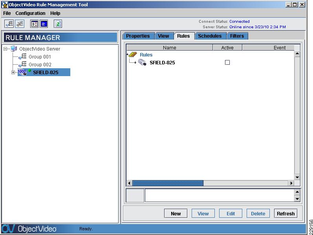
Task: Click the horizontal scrollbar thumb in rules table
Action: [168, 183]
